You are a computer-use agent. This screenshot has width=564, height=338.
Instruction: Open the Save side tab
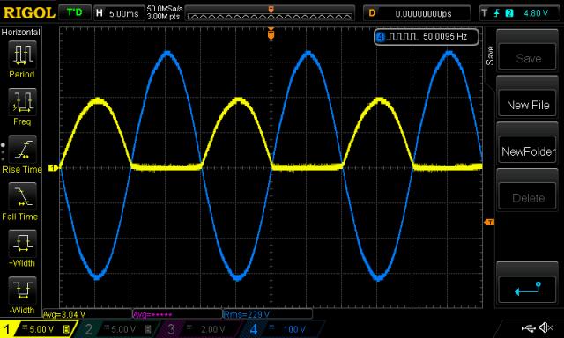490,55
